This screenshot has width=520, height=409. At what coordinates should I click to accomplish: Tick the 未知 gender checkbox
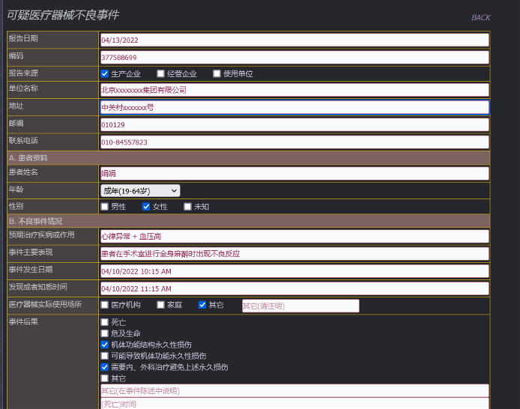point(187,207)
